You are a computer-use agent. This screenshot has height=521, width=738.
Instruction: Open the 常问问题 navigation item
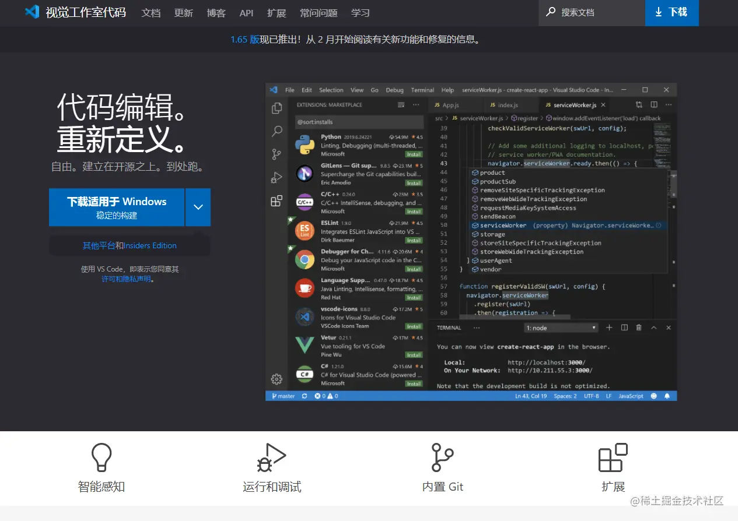[319, 13]
